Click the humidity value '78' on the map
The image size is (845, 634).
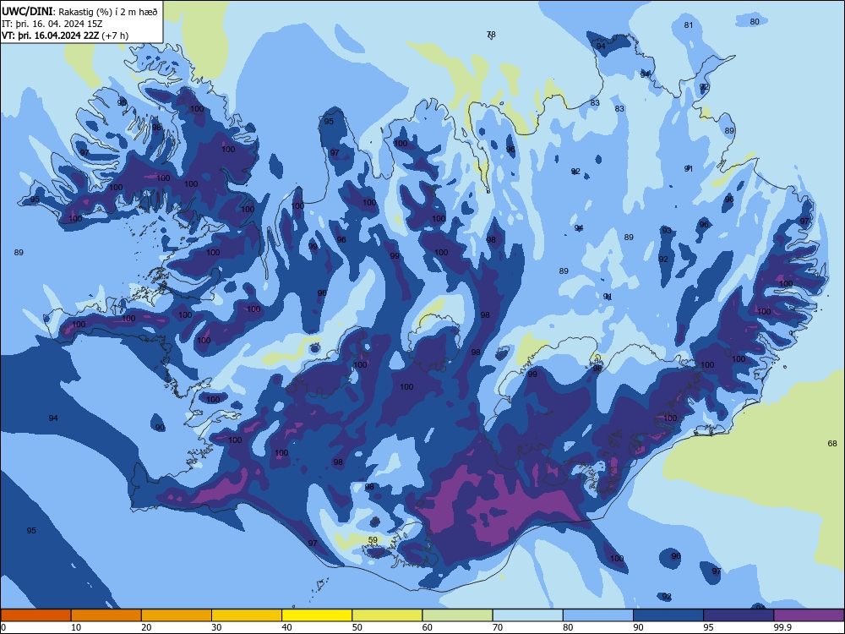(x=491, y=35)
